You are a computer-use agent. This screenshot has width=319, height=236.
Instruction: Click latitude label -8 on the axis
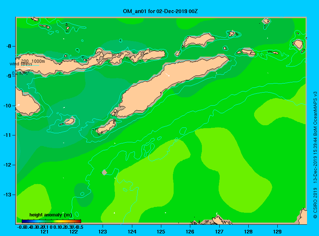(x=9, y=46)
